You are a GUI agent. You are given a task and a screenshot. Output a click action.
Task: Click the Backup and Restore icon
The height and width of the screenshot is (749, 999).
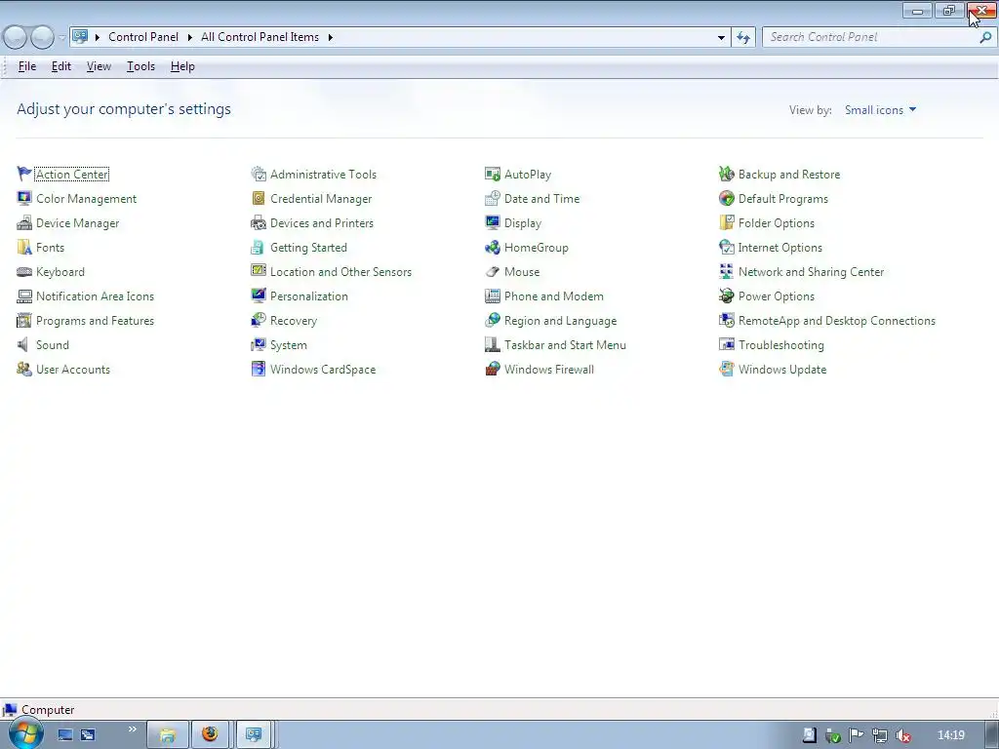[726, 174]
